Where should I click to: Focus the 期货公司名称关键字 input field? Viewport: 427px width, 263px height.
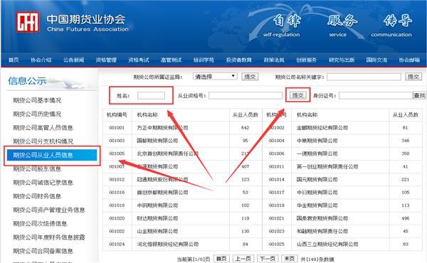tap(364, 77)
